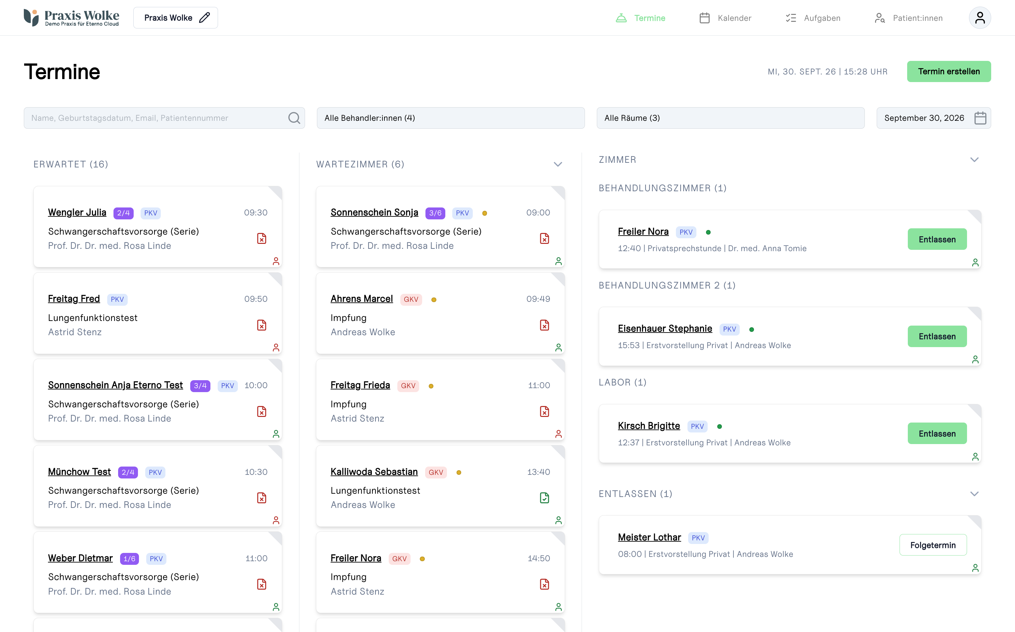Click green person icon on Sonnenschein Anja card
Image resolution: width=1015 pixels, height=632 pixels.
pos(276,434)
